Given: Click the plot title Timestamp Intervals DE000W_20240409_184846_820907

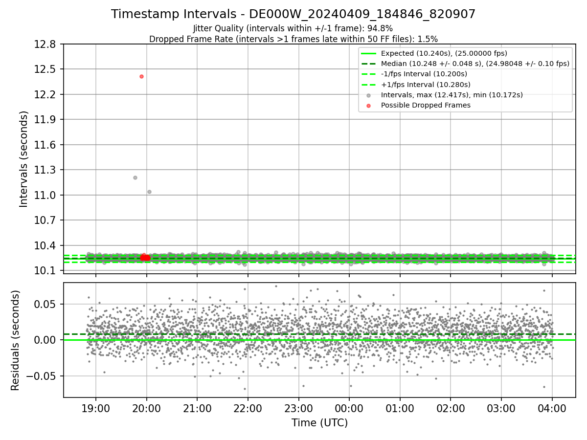Looking at the screenshot, I should (293, 14).
